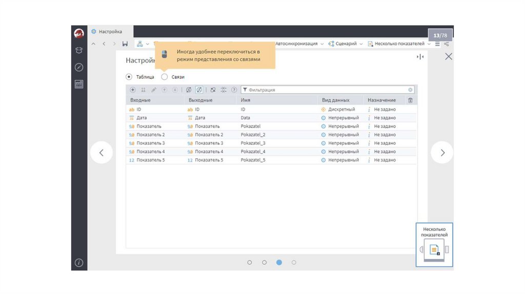Click the trash icon in table header
The height and width of the screenshot is (294, 525).
coord(410,100)
